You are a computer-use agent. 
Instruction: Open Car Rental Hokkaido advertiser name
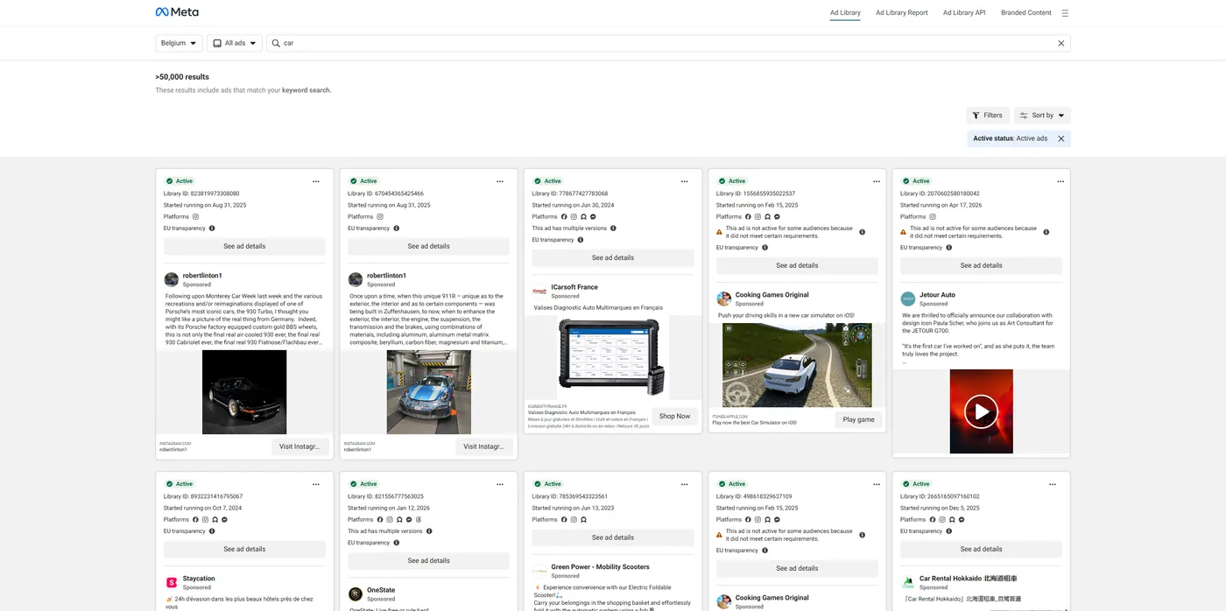click(x=968, y=579)
